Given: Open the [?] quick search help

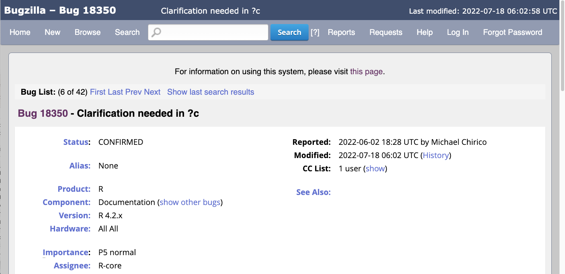Looking at the screenshot, I should tap(315, 32).
